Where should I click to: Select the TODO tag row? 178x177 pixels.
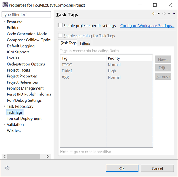(x=106, y=65)
